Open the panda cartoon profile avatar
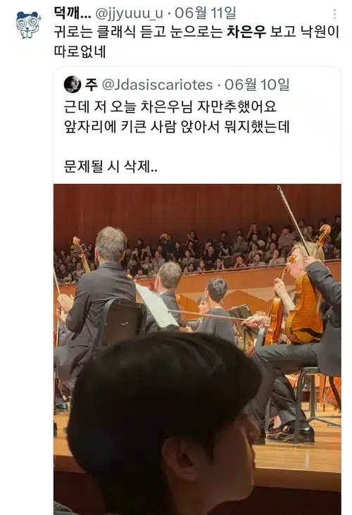The image size is (352, 515). coord(28,24)
